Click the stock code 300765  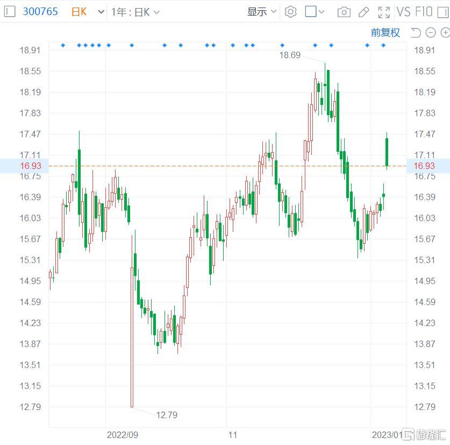click(x=40, y=12)
